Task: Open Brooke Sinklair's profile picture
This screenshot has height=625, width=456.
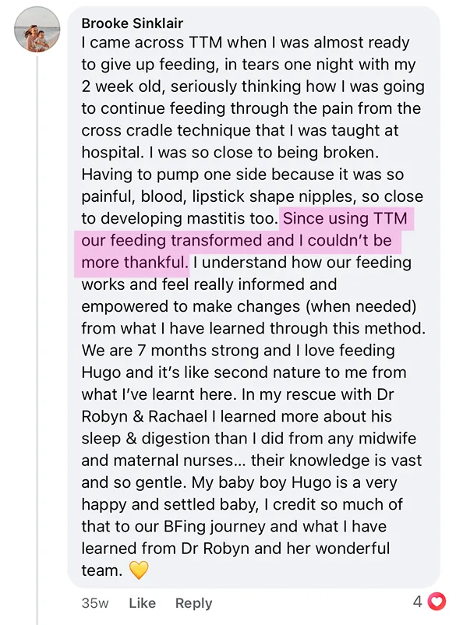Action: [x=37, y=29]
